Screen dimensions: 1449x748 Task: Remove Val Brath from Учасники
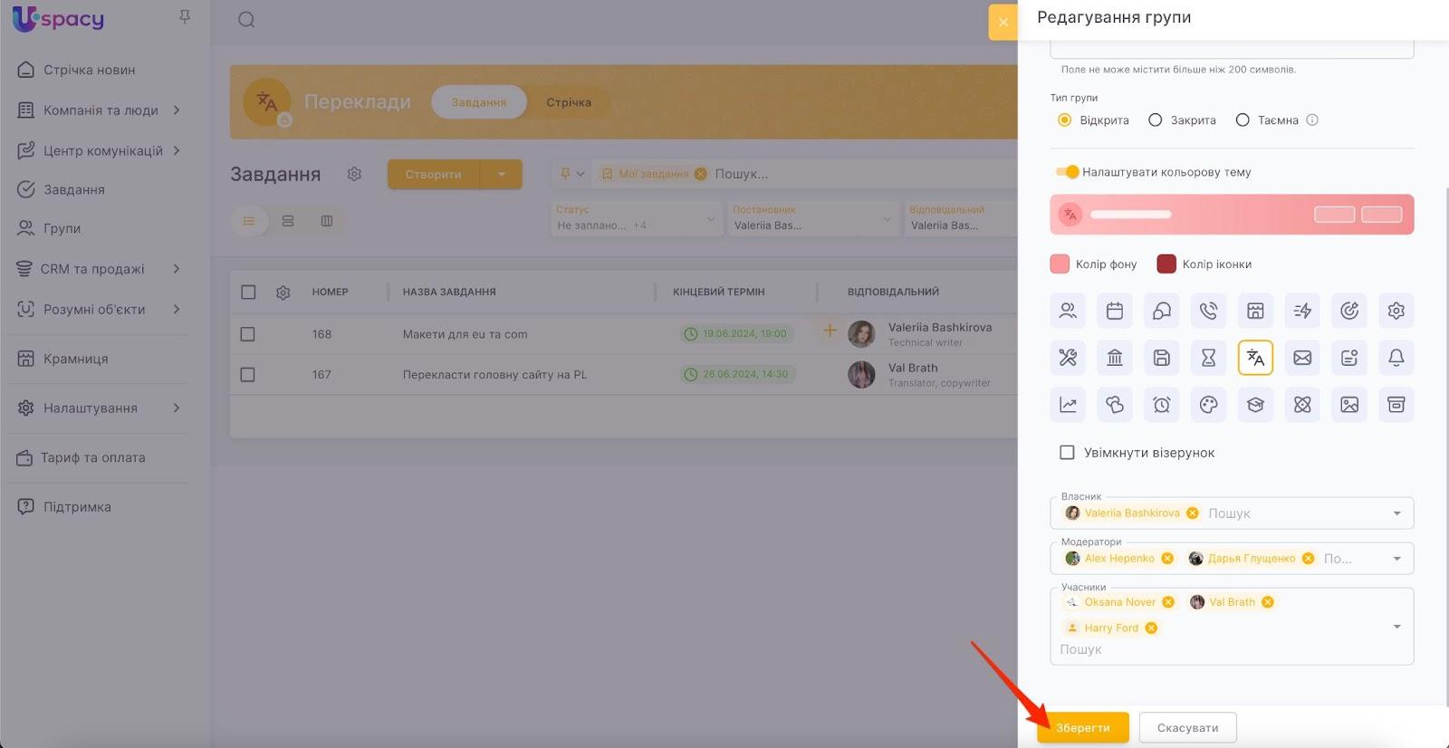pyautogui.click(x=1268, y=602)
